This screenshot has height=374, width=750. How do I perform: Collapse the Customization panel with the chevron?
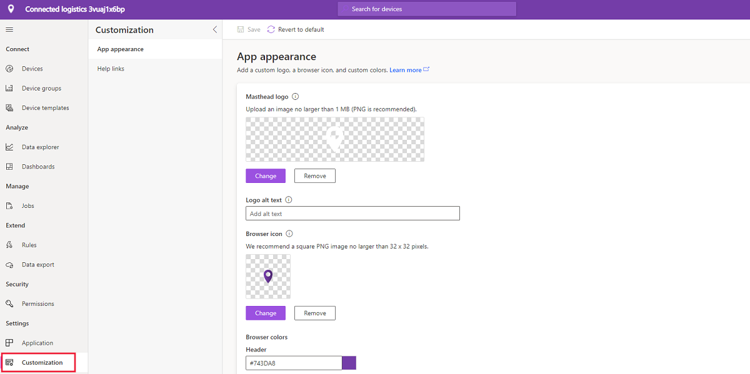215,29
